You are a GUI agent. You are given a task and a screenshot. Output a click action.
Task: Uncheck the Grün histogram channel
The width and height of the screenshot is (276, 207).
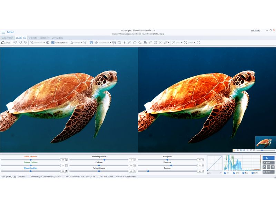[x=234, y=173]
